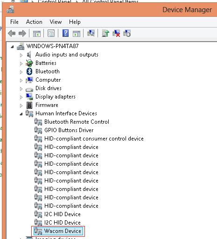217x239 pixels.
Task: Expand the Computer category arrow
Action: click(x=21, y=80)
